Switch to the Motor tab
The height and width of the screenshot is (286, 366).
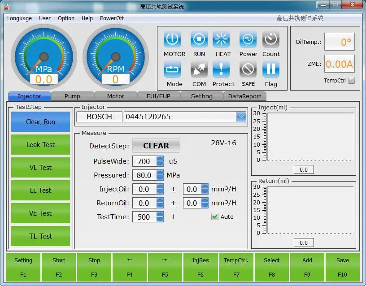pyautogui.click(x=116, y=96)
